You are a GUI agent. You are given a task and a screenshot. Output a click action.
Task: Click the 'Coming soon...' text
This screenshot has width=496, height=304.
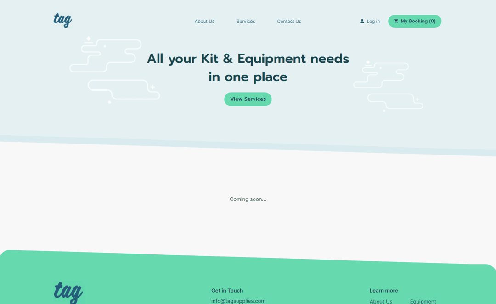pos(248,199)
